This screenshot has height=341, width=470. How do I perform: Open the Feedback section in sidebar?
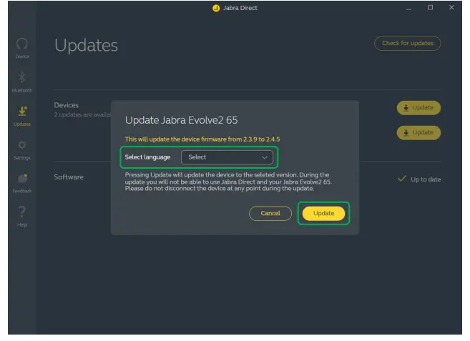[22, 183]
